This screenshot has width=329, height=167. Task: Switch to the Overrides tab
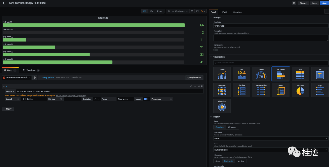(237, 12)
